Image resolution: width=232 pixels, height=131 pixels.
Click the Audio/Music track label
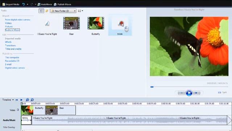[9, 120]
